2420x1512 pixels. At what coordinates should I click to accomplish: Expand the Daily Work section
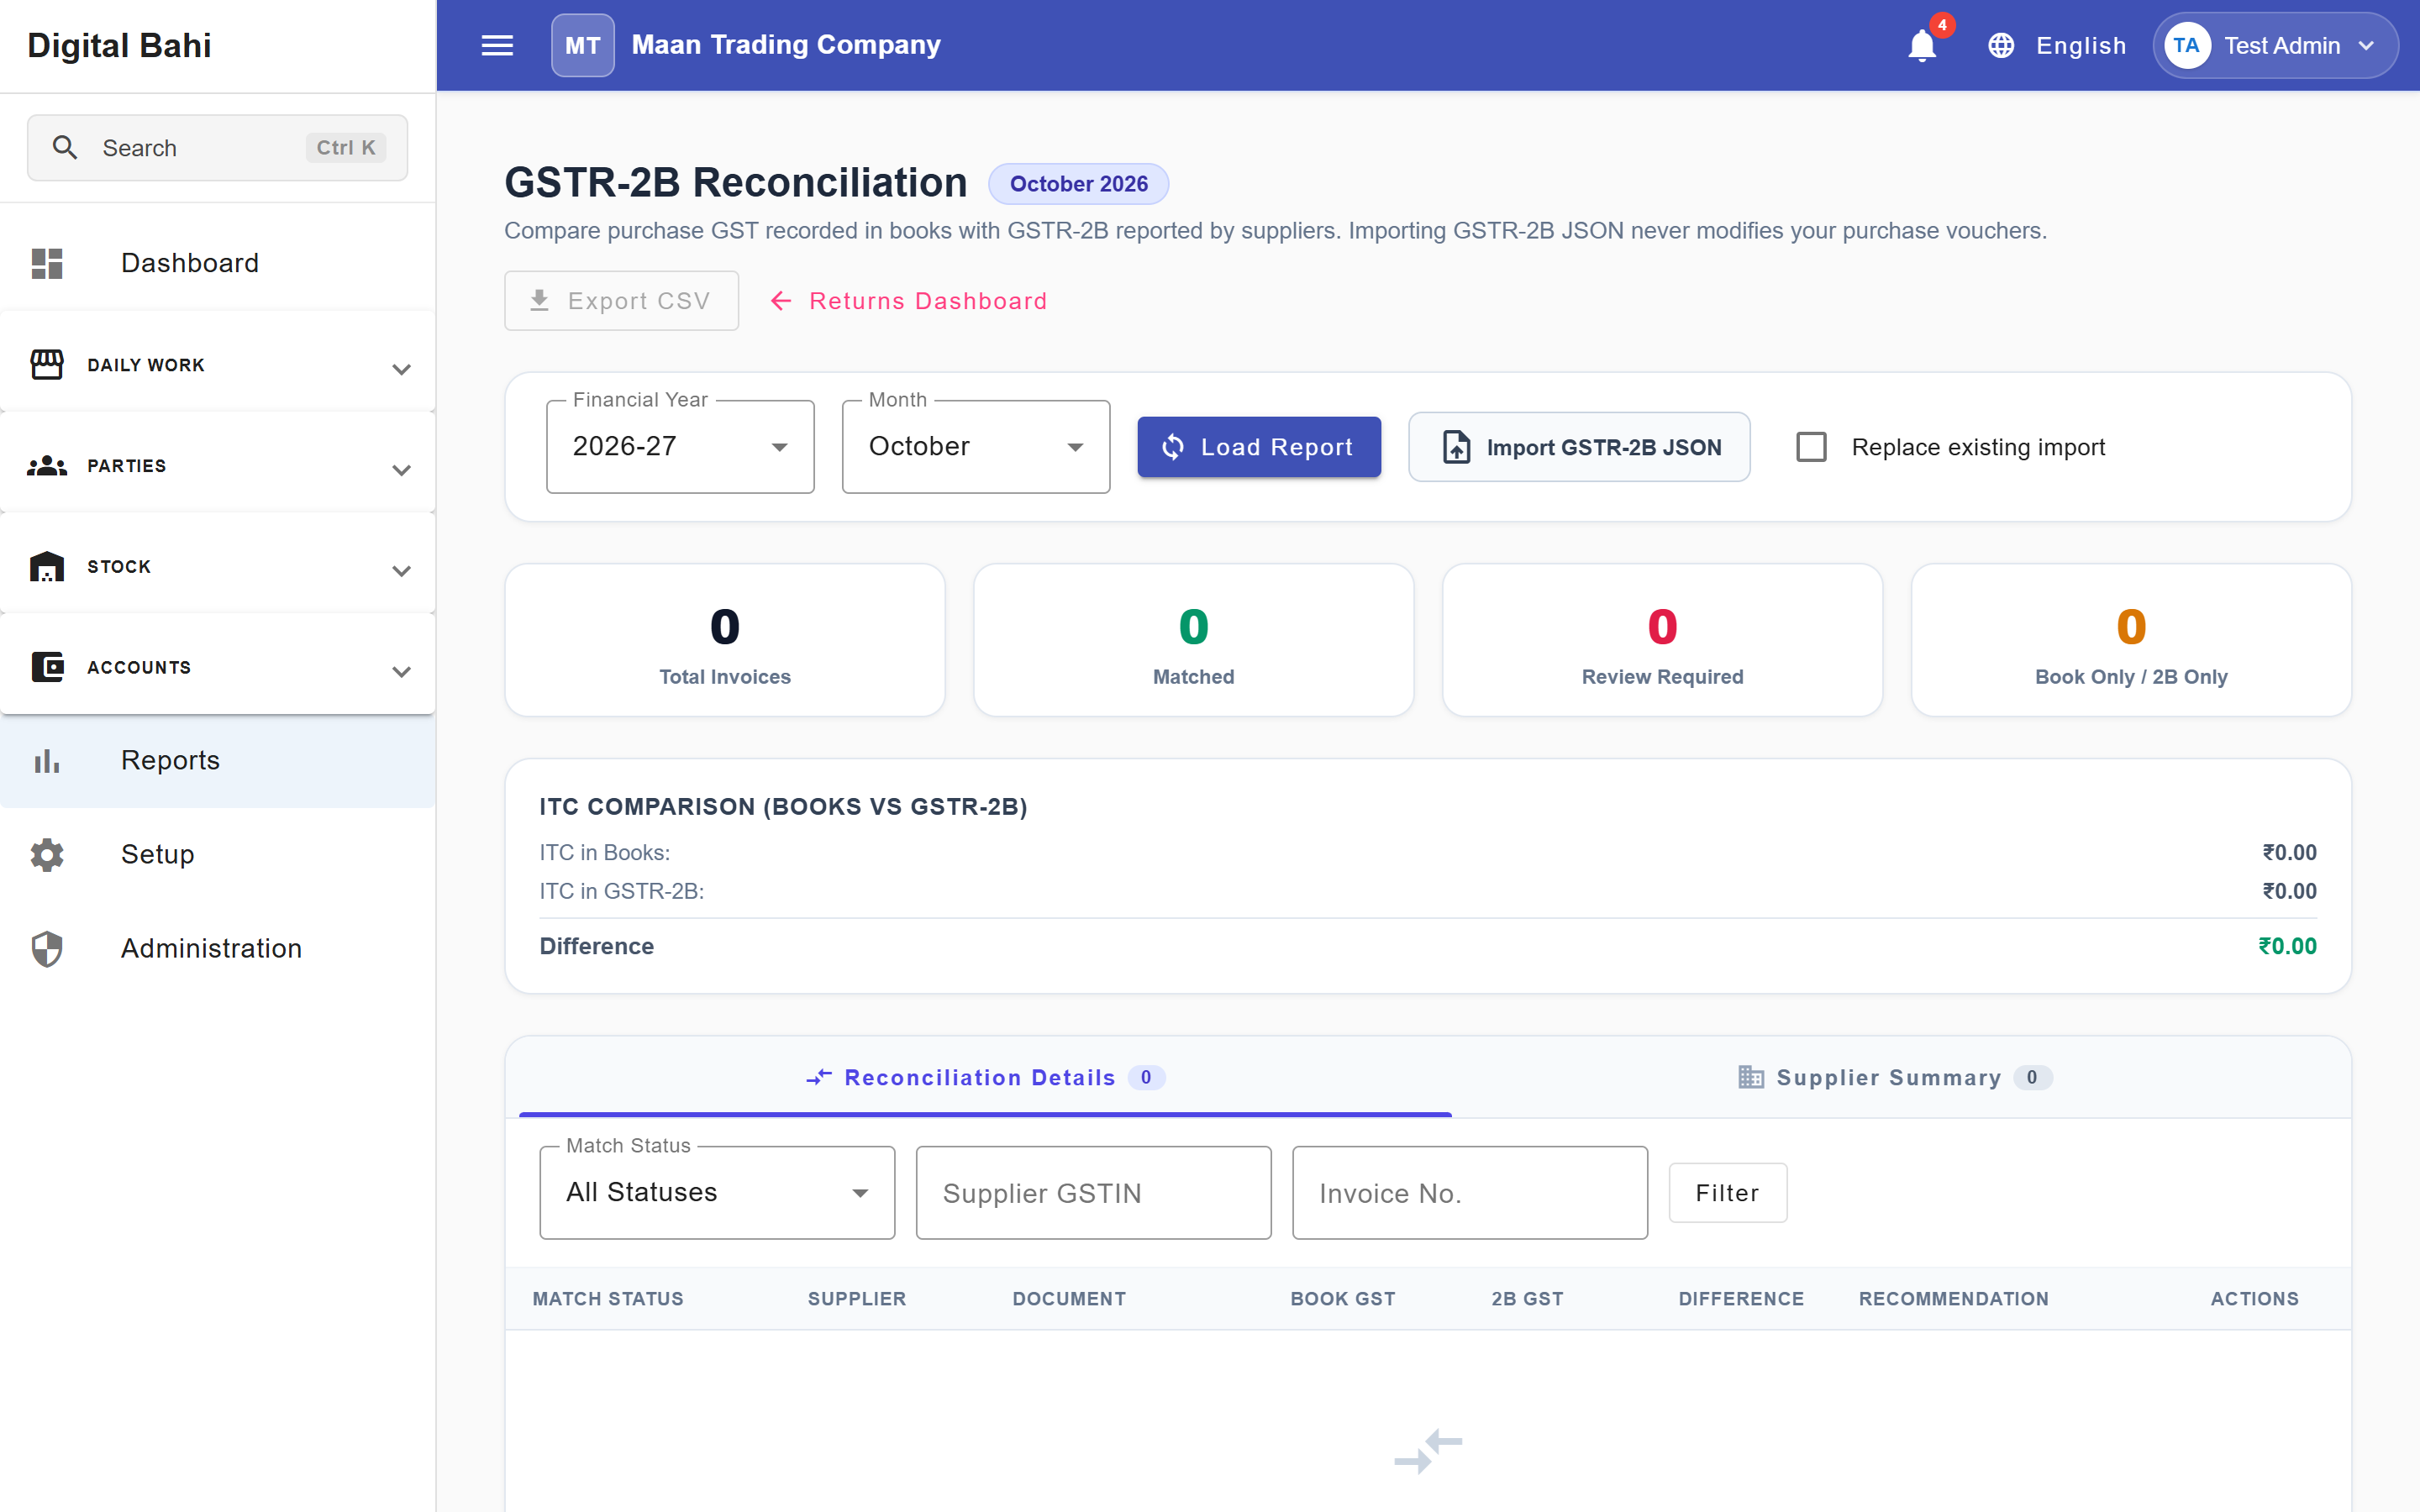[x=218, y=365]
